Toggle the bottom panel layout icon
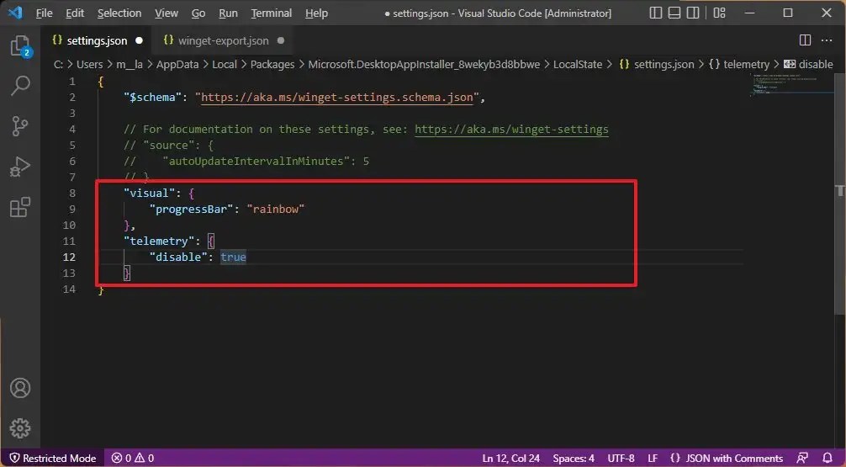 coord(674,13)
